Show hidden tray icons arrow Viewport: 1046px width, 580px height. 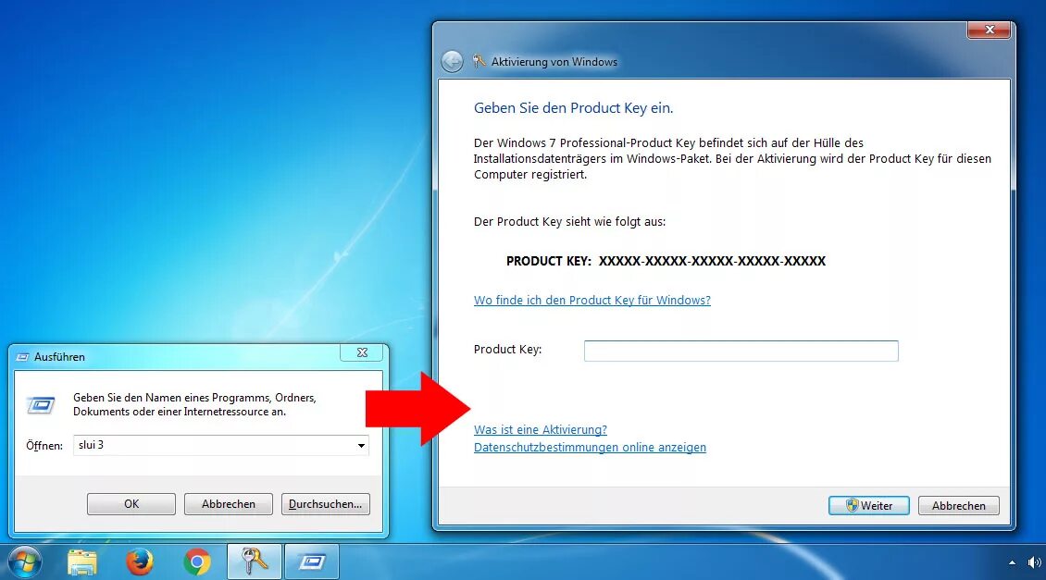click(x=1012, y=562)
